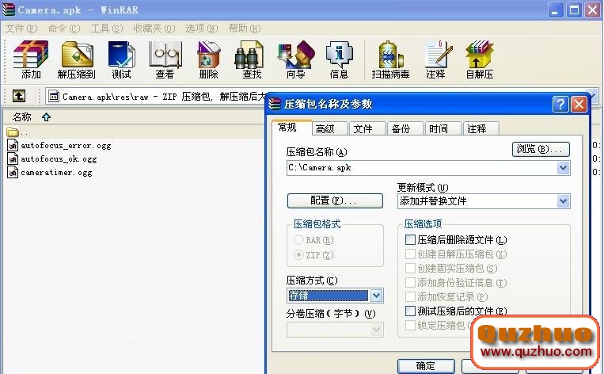Open the Favorites (收藏夹) menu
604x374 pixels.
coord(154,29)
